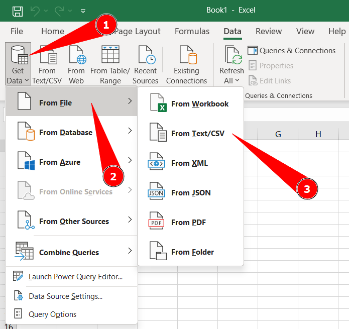349x329 pixels.
Task: Open Data Source Settings
Action: click(x=72, y=296)
